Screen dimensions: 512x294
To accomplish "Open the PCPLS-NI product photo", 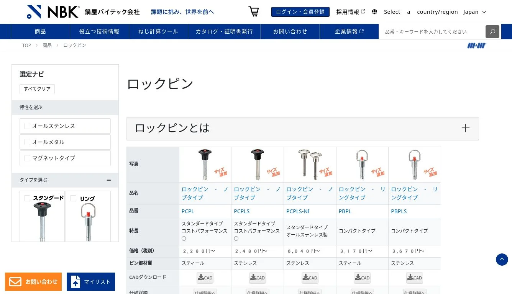I will coord(310,165).
